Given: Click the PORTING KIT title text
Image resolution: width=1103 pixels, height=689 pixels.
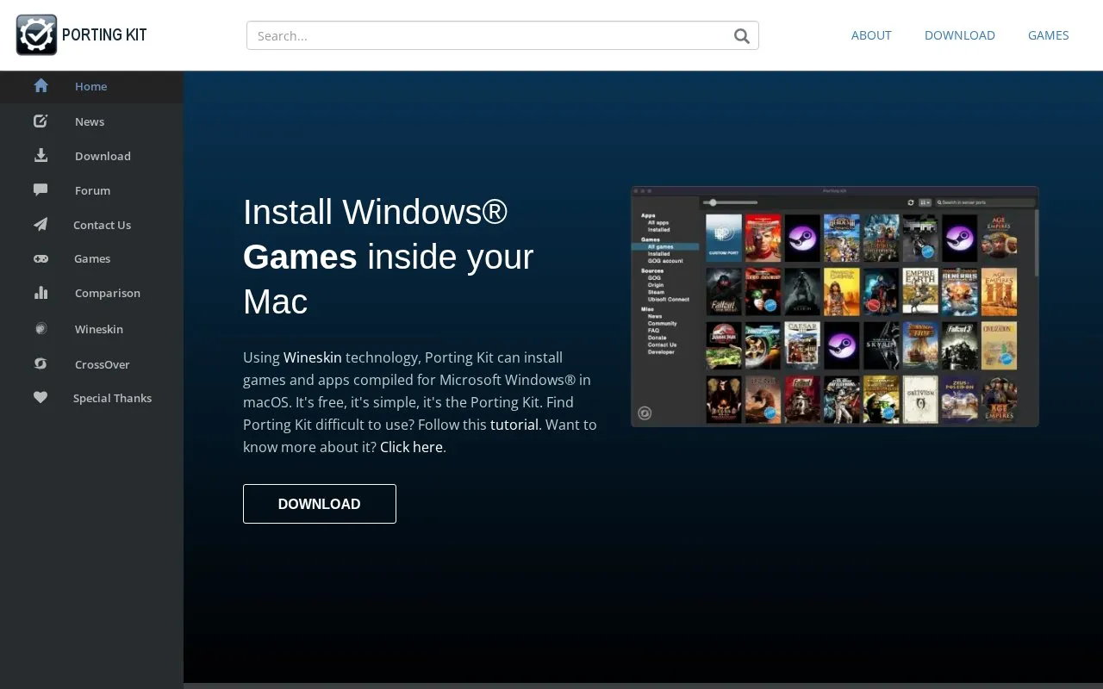Looking at the screenshot, I should 104,35.
